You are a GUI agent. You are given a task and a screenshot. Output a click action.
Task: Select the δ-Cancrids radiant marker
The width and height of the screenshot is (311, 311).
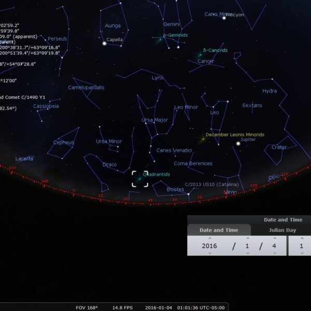click(x=200, y=55)
